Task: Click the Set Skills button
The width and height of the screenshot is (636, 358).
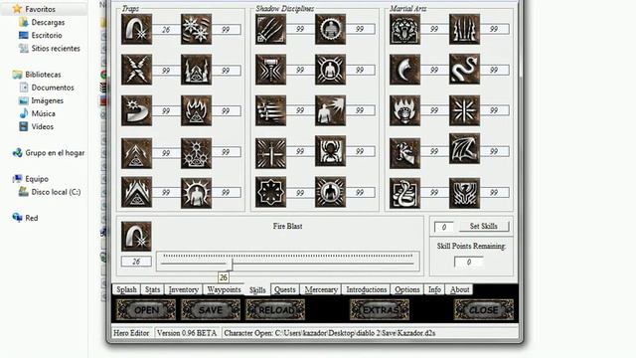Action: (x=484, y=226)
